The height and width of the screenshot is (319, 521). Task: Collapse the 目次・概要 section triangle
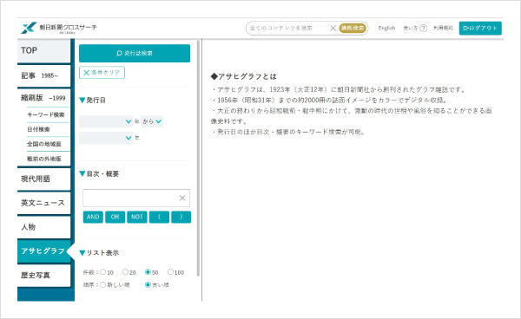[82, 173]
